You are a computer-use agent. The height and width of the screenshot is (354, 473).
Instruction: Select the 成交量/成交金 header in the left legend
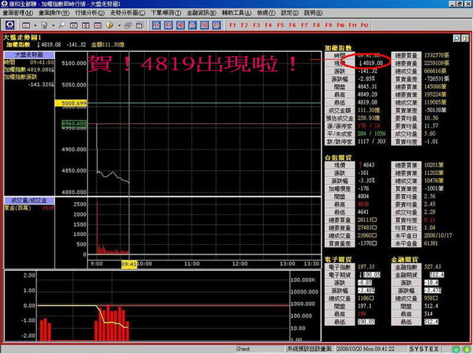29,201
